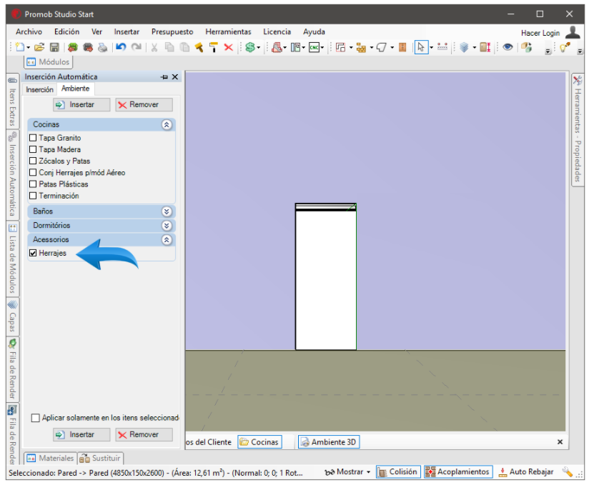Click the top Remover button
The image size is (589, 485).
point(144,105)
